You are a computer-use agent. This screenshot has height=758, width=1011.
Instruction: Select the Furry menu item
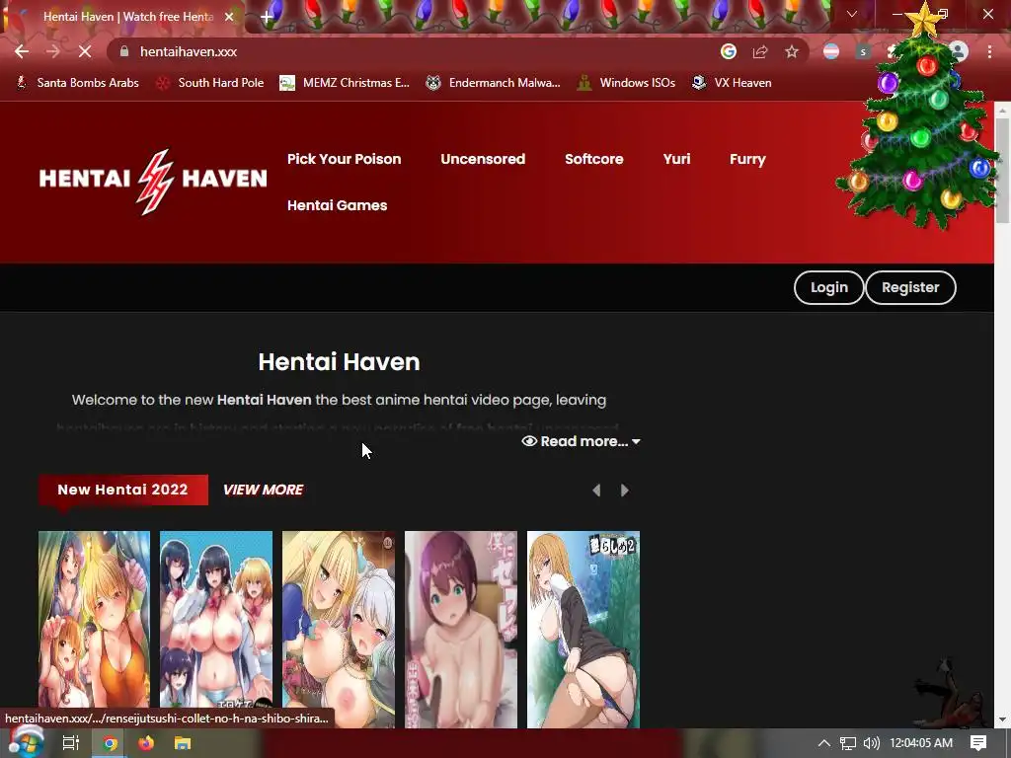coord(748,159)
